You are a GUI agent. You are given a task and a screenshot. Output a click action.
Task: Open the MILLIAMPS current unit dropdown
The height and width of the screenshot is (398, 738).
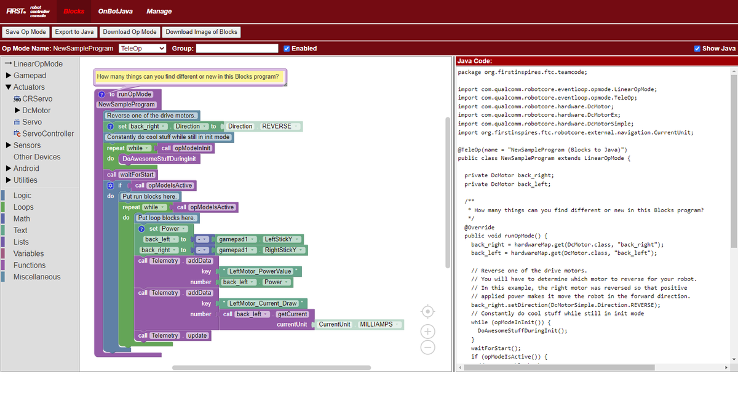coord(380,324)
